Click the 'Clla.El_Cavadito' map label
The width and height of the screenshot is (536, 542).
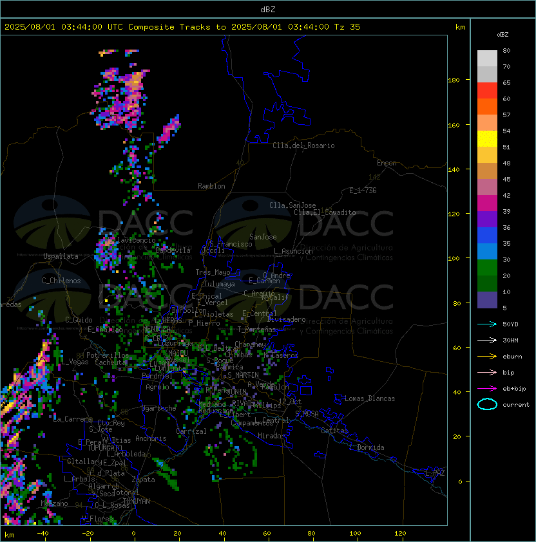[325, 212]
